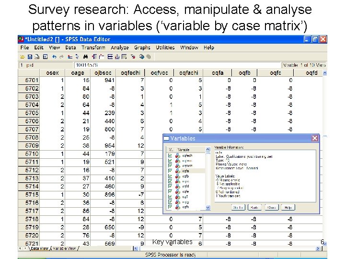Click the Use Sets toolbar icon
This screenshot has height=259, width=345.
[142, 57]
